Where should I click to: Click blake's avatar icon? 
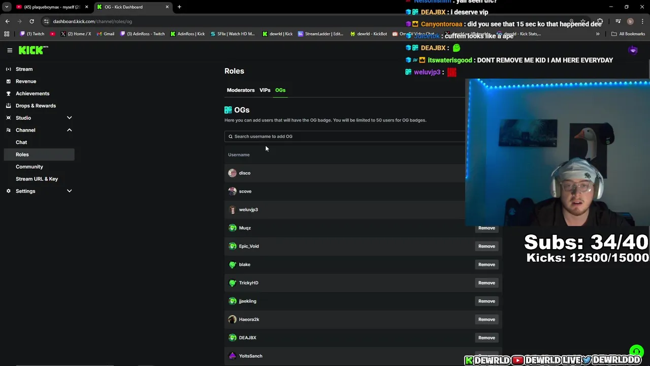coord(233,264)
